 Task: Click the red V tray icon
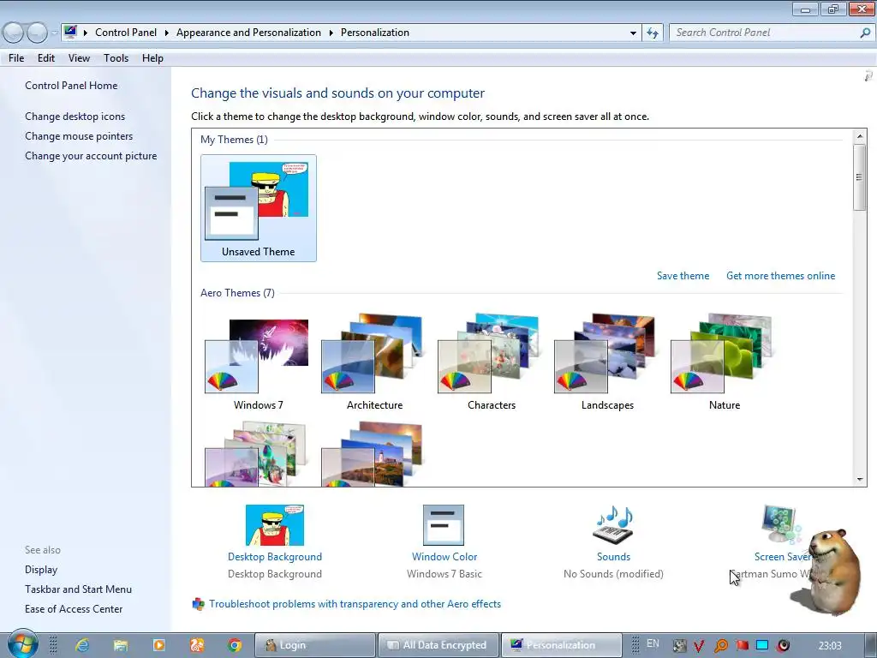[699, 646]
